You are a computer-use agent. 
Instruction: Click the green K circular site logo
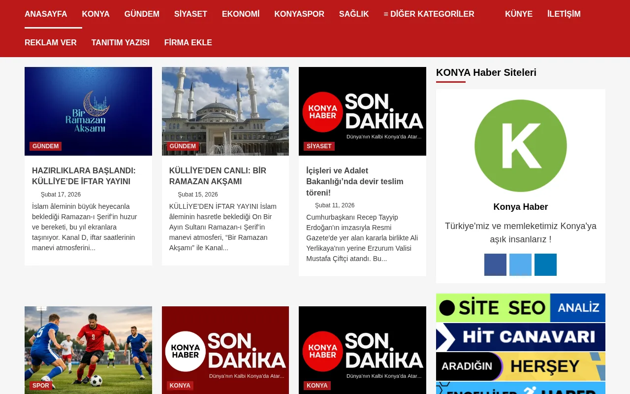[520, 145]
